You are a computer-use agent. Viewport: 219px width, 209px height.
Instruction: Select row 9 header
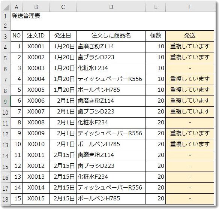tap(5, 102)
